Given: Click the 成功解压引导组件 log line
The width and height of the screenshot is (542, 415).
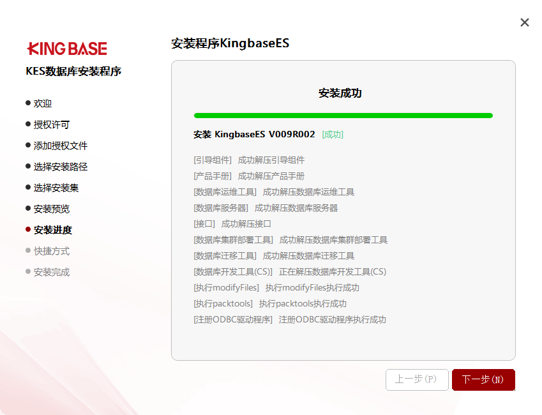Looking at the screenshot, I should (271, 160).
